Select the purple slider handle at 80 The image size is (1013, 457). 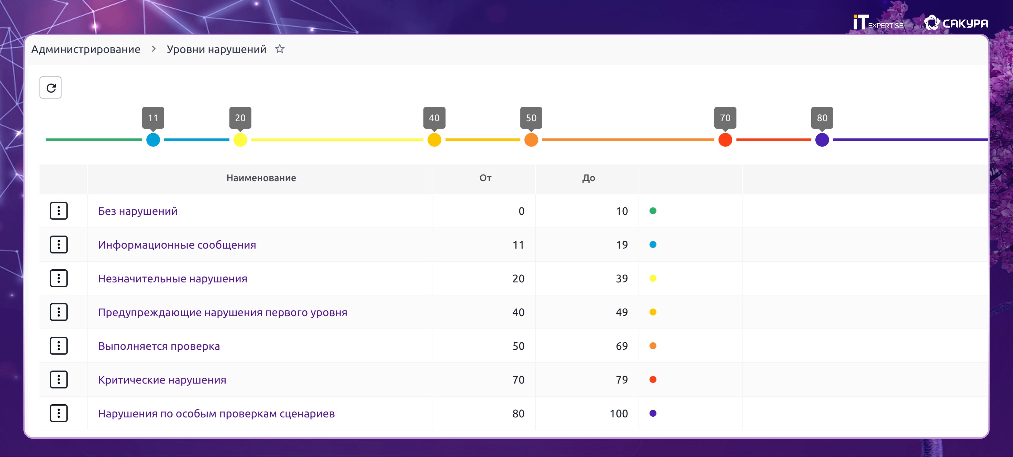(821, 140)
